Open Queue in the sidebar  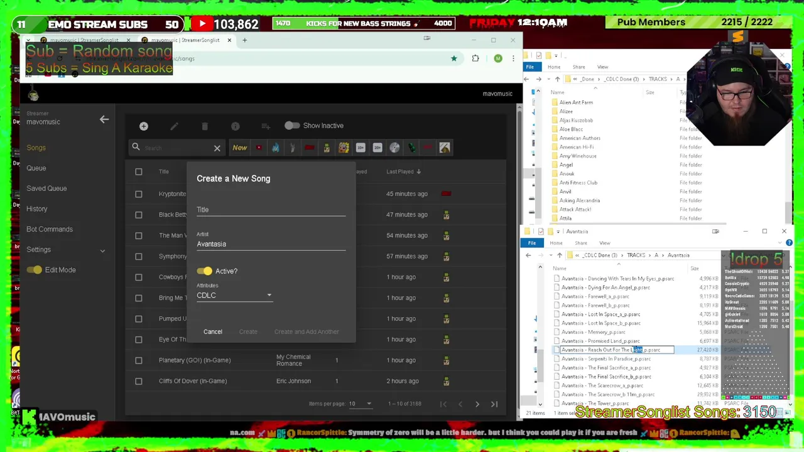(x=36, y=168)
